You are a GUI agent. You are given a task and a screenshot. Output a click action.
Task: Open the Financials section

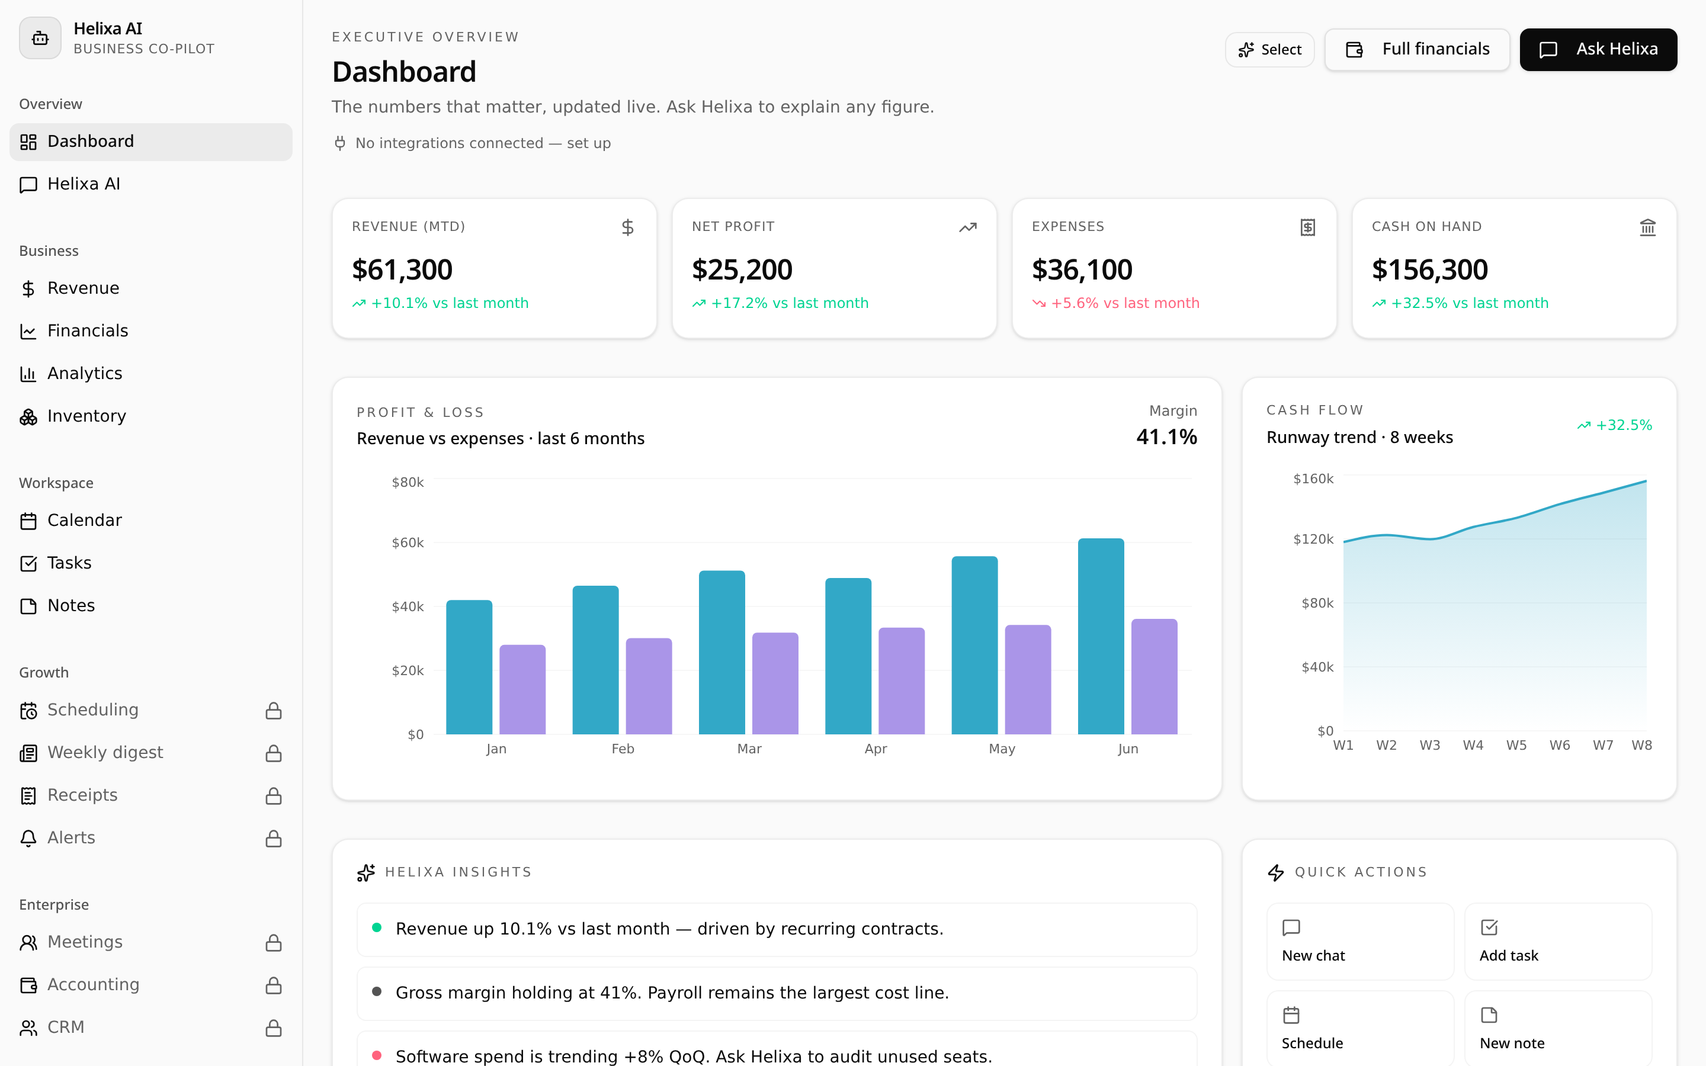click(x=151, y=332)
